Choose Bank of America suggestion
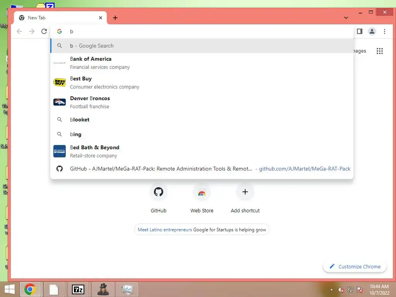 click(x=202, y=63)
